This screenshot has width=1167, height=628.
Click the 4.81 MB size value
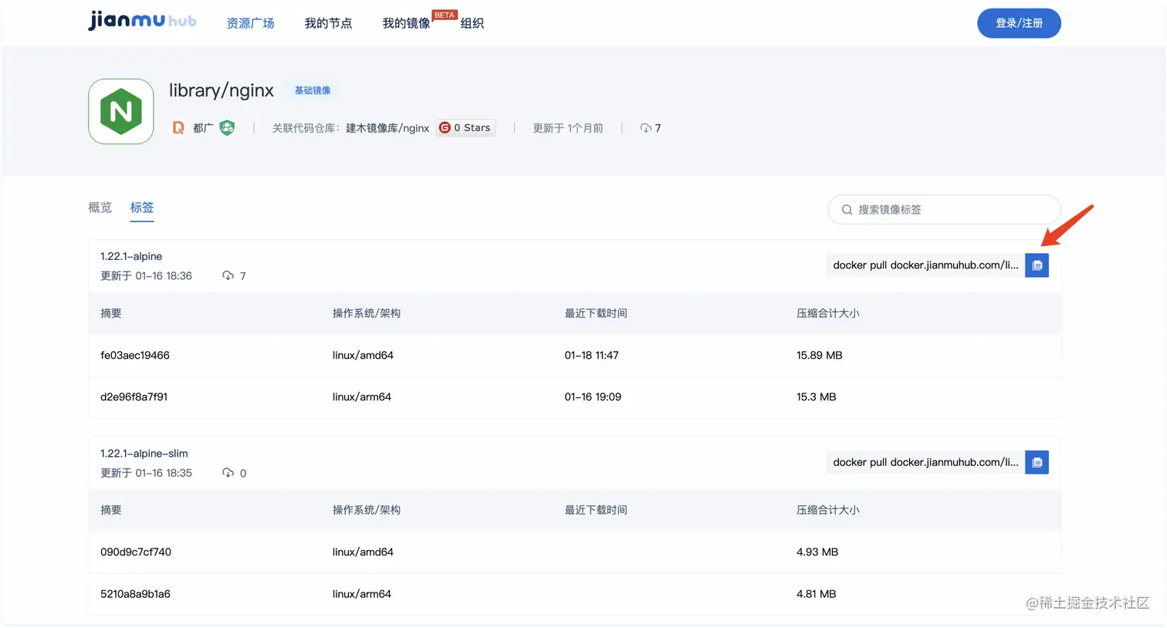click(x=817, y=594)
